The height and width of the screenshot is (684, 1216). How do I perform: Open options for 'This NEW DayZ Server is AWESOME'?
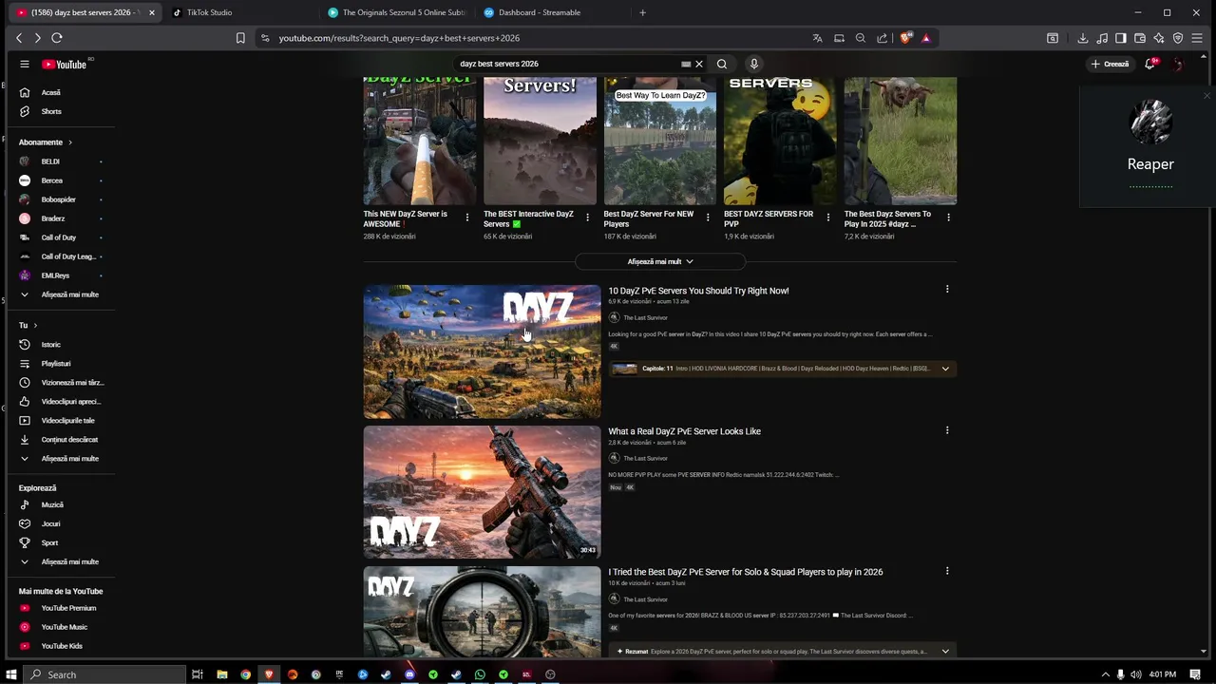[x=466, y=218]
